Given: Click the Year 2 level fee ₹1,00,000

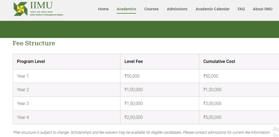Looking at the screenshot, I should [133, 90].
